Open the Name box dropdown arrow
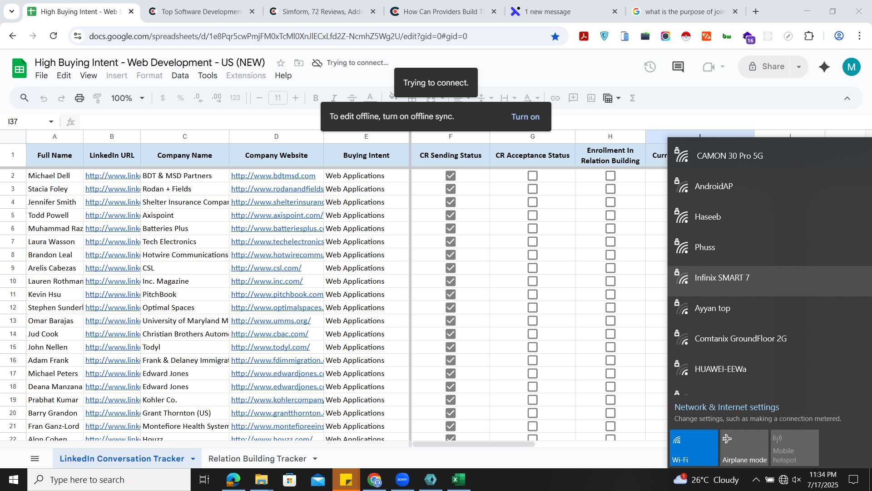872x491 pixels. point(51,122)
